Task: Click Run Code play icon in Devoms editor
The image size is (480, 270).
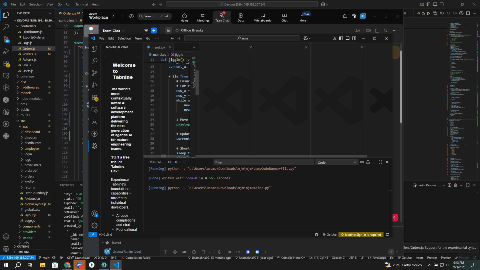Action: [x=428, y=13]
